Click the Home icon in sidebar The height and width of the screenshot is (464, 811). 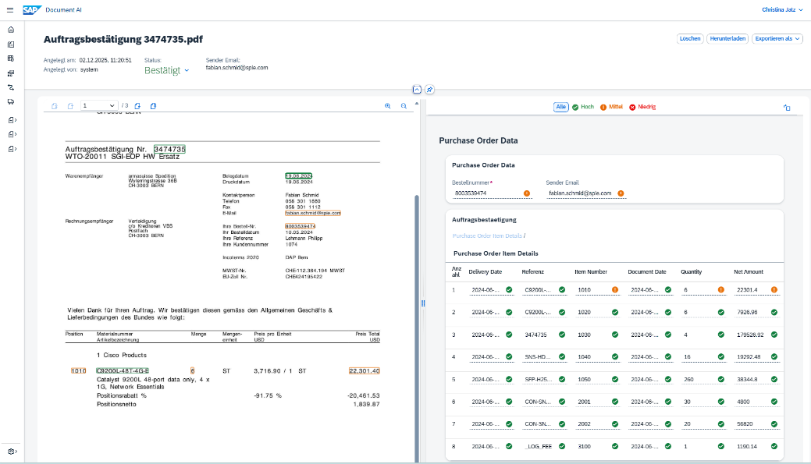[11, 30]
